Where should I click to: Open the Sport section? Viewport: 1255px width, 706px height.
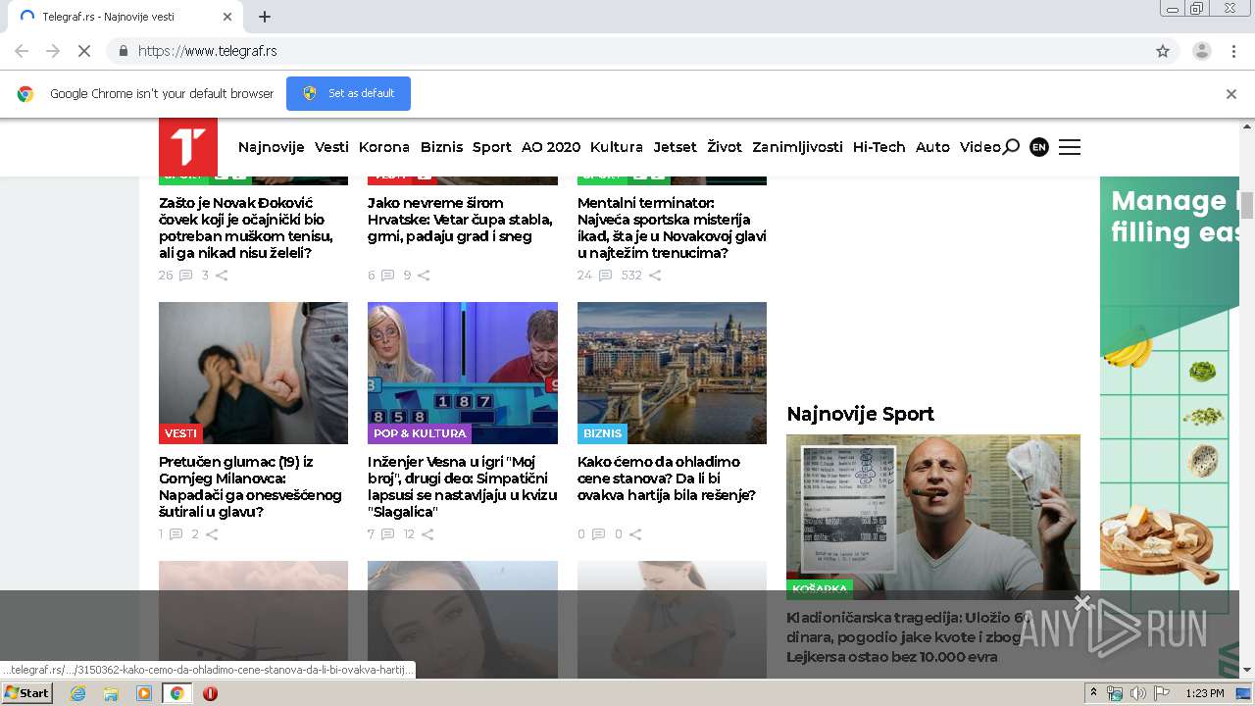point(492,147)
